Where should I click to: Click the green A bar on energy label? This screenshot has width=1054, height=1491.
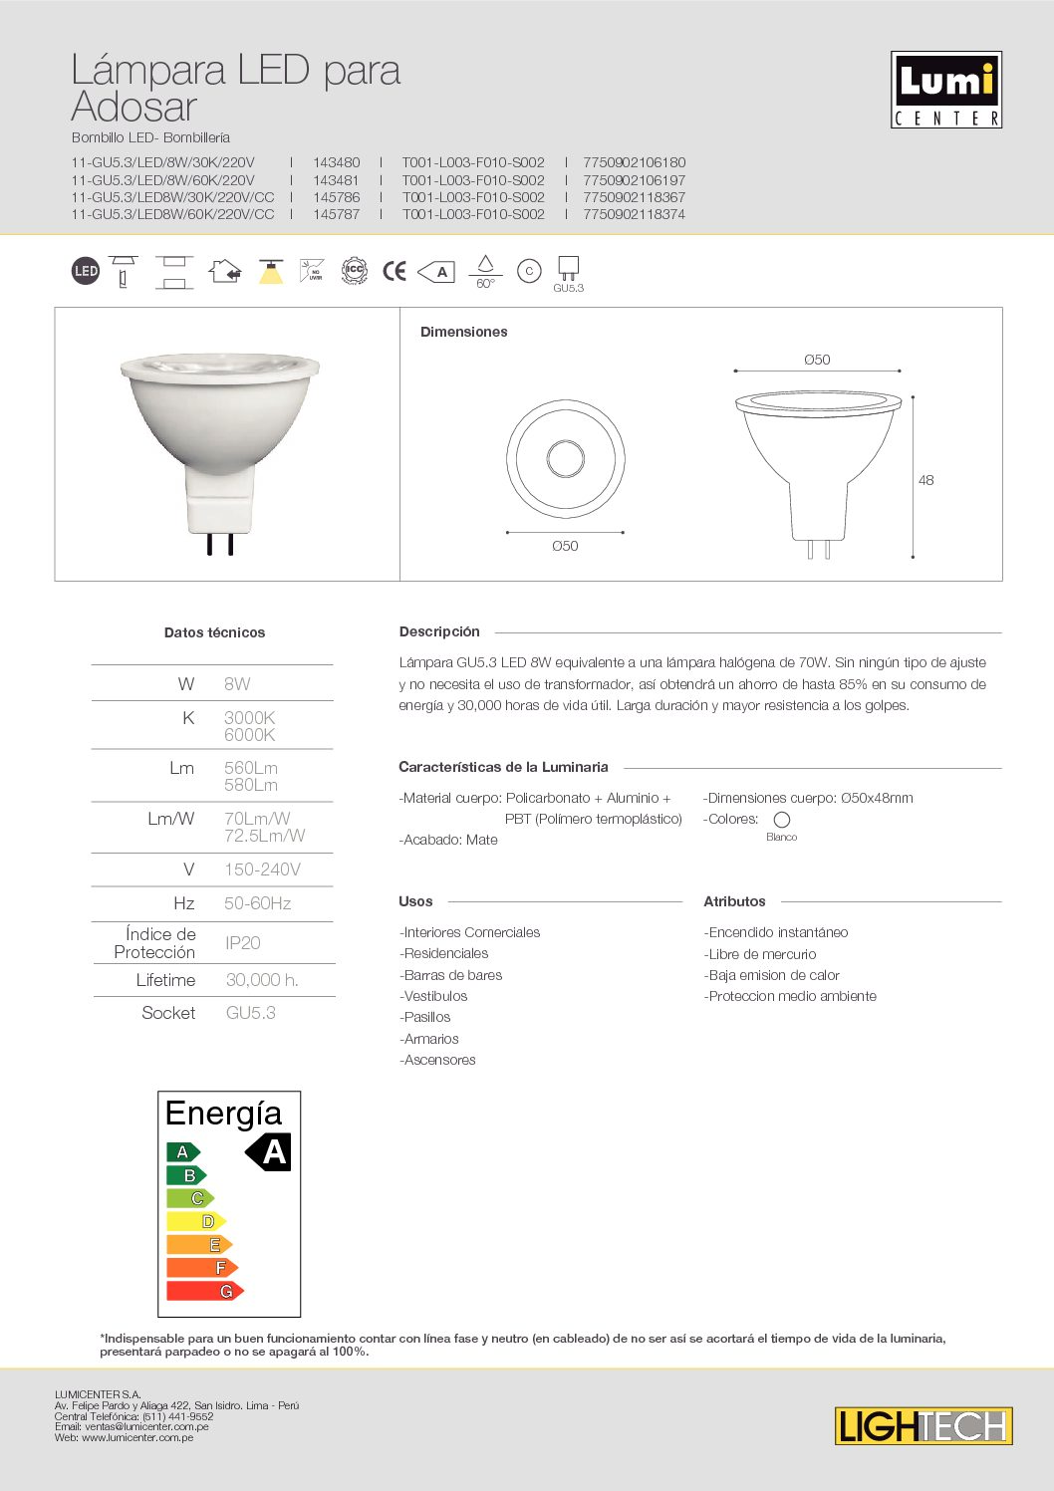coord(183,1152)
